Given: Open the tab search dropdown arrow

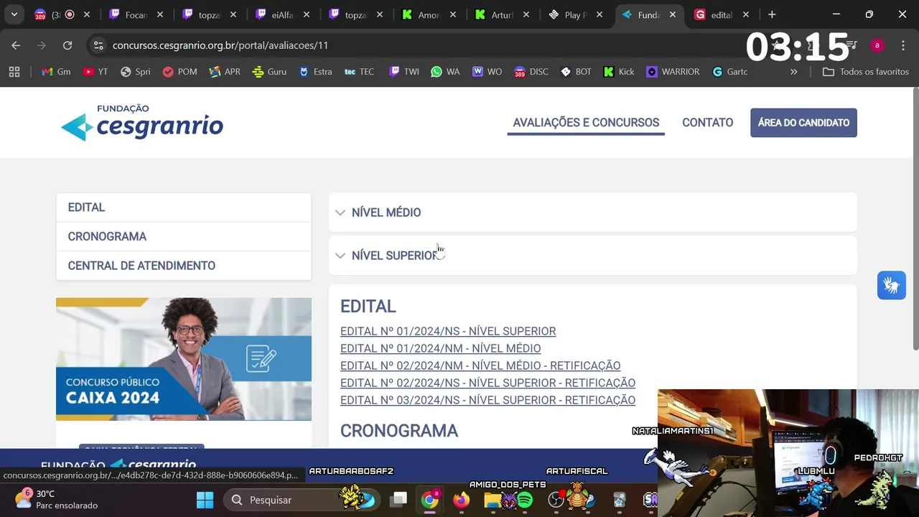Looking at the screenshot, I should point(14,14).
